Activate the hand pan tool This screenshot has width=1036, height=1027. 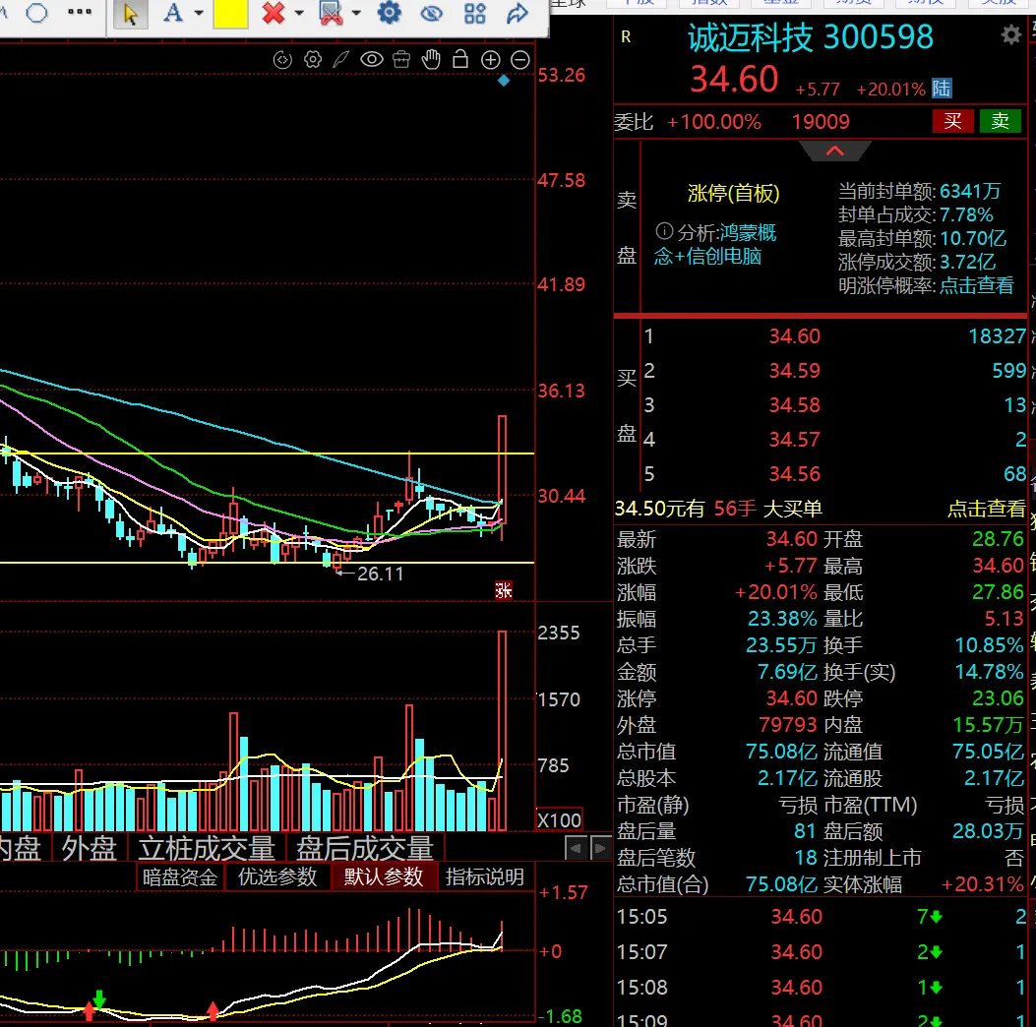click(431, 59)
